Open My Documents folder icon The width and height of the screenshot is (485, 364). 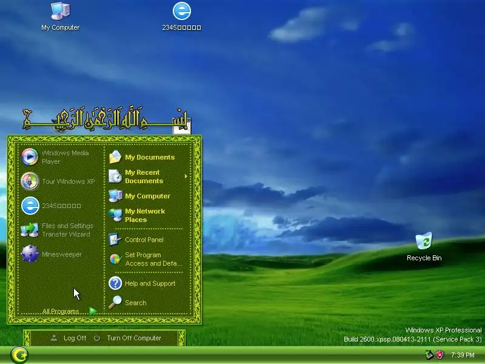pos(115,157)
